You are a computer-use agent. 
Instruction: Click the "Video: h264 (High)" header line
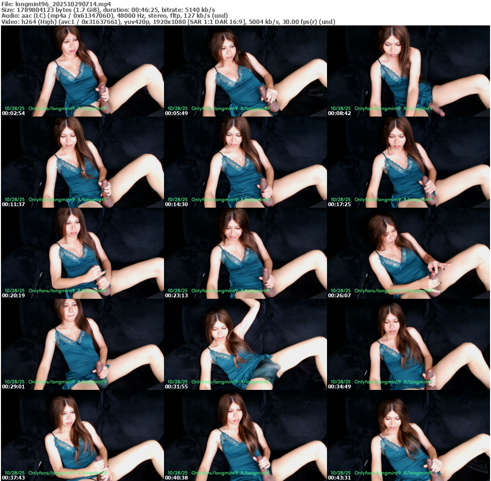pyautogui.click(x=168, y=22)
